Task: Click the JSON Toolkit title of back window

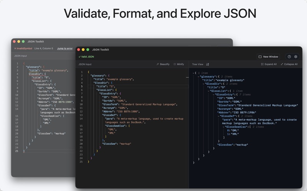Action: [x=36, y=42]
